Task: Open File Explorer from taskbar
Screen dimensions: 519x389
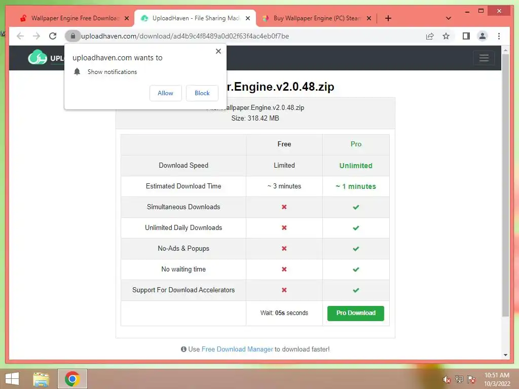Action: pos(41,379)
